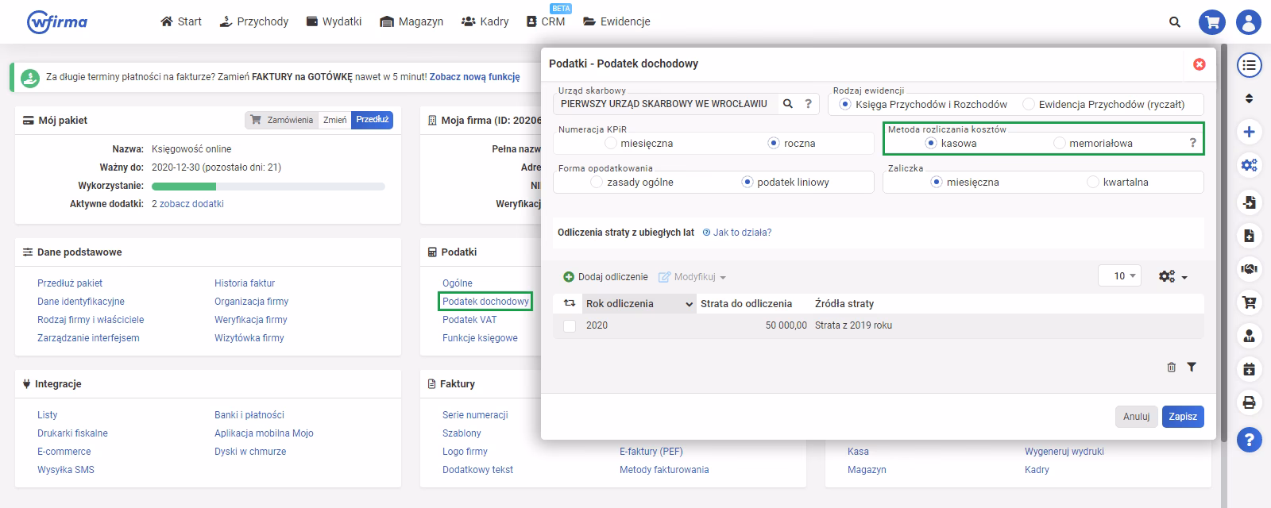Open the Przychody menu

tap(253, 21)
